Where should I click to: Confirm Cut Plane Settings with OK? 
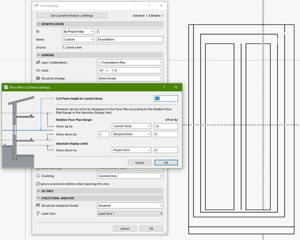point(166,163)
